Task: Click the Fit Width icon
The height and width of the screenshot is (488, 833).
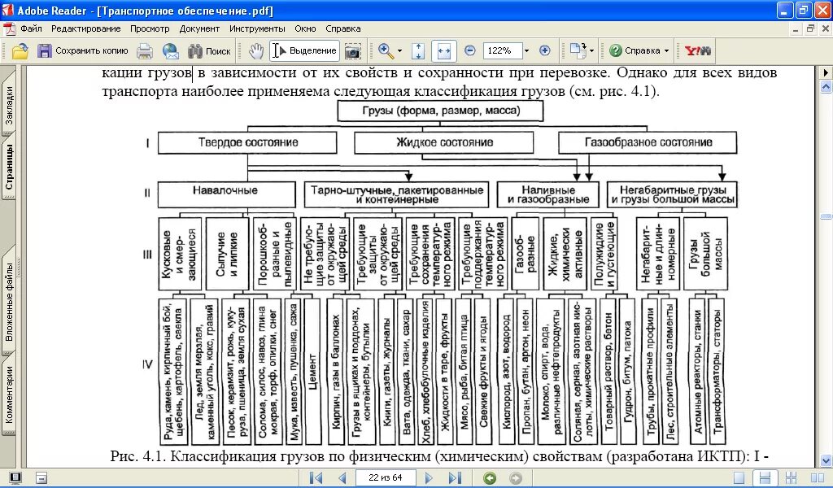Action: (443, 51)
